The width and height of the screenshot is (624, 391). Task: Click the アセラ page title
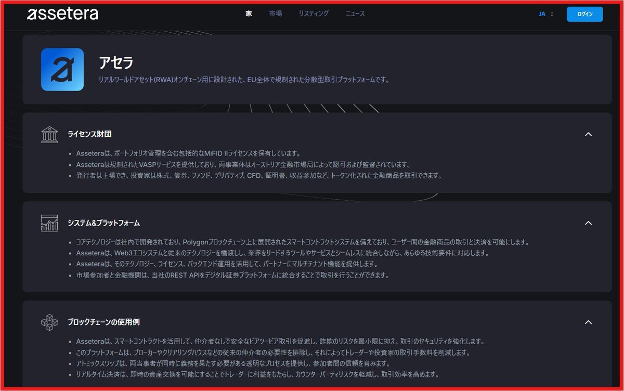116,62
